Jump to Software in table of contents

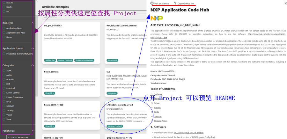pos(158,94)
